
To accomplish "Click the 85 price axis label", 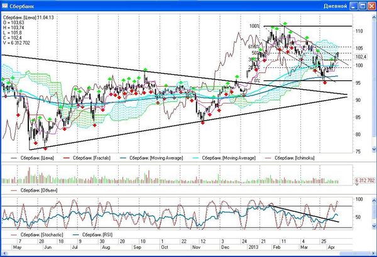I will point(358,118).
